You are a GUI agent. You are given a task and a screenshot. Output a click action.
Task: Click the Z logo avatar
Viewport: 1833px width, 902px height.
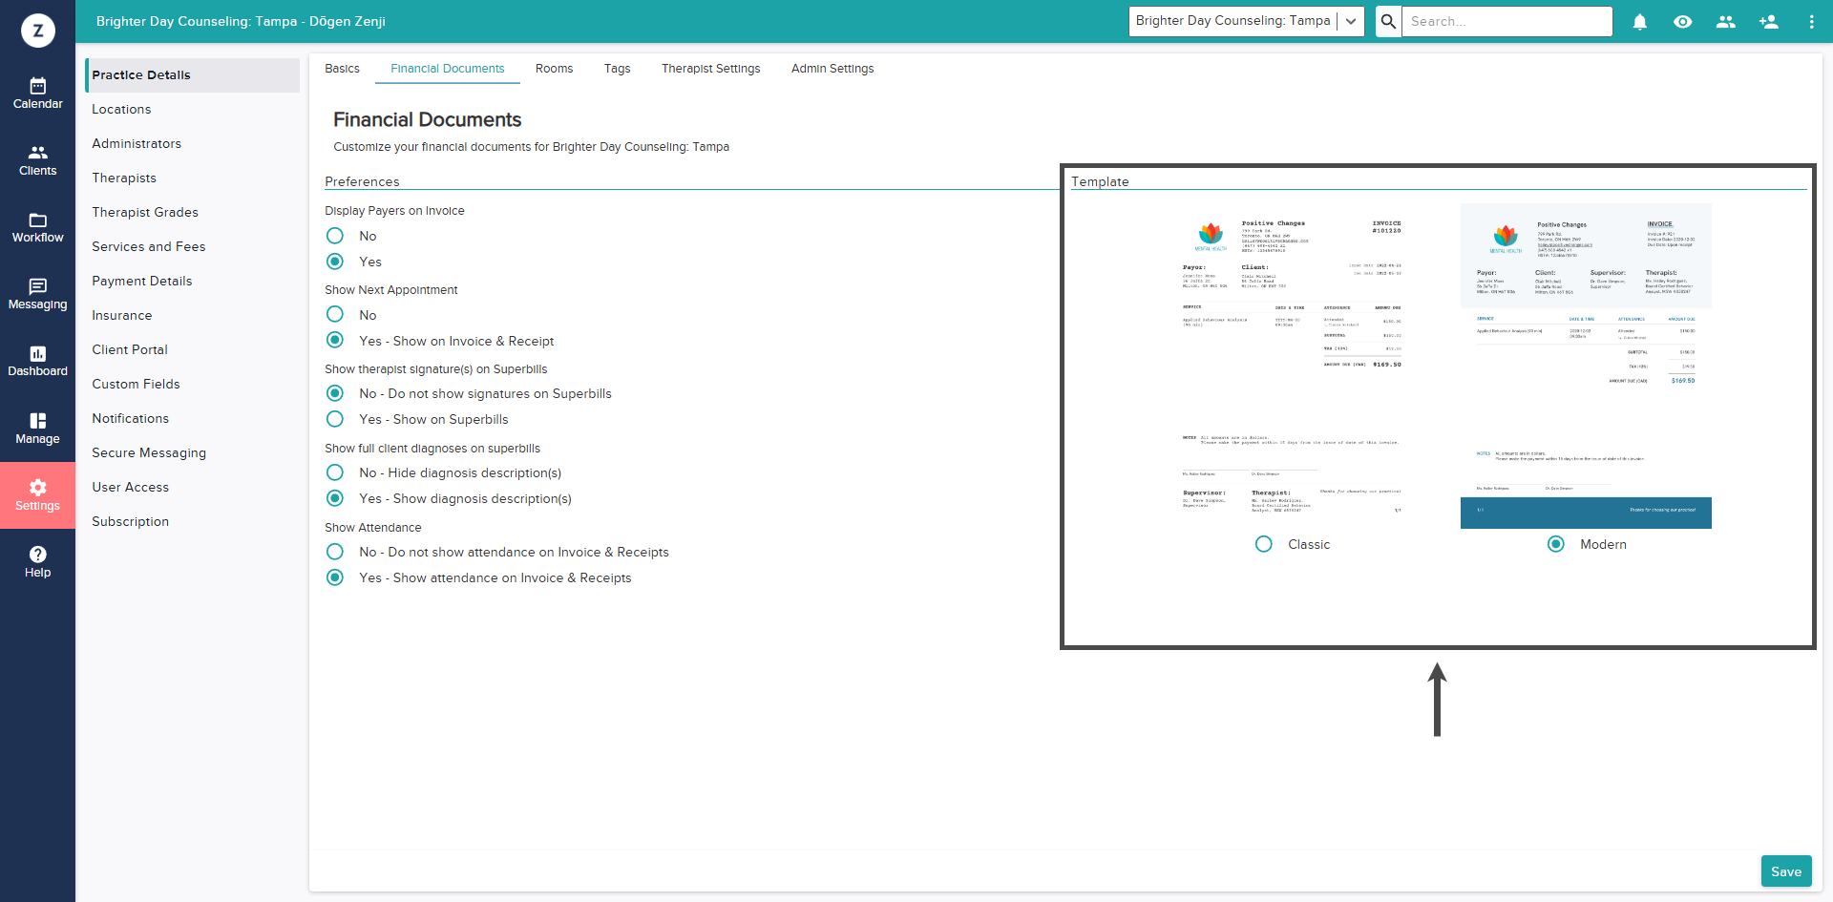pyautogui.click(x=38, y=31)
